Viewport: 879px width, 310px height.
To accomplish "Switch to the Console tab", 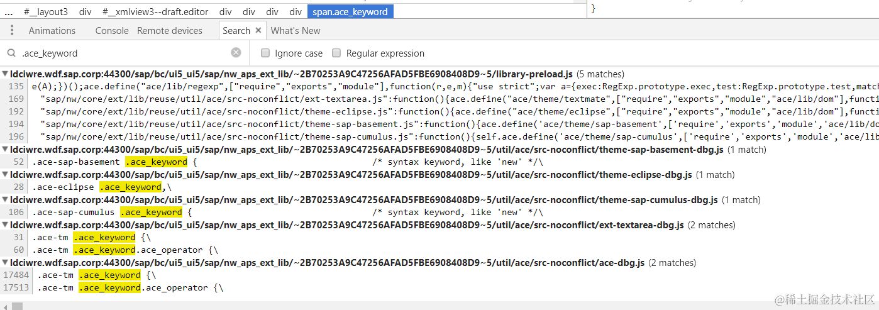I will pyautogui.click(x=112, y=31).
